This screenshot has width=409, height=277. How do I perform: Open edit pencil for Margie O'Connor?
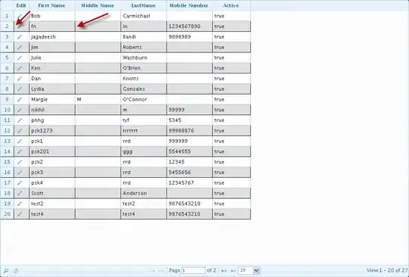[x=20, y=100]
